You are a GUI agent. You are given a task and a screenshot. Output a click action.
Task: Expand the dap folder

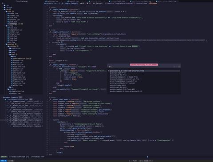point(14,56)
